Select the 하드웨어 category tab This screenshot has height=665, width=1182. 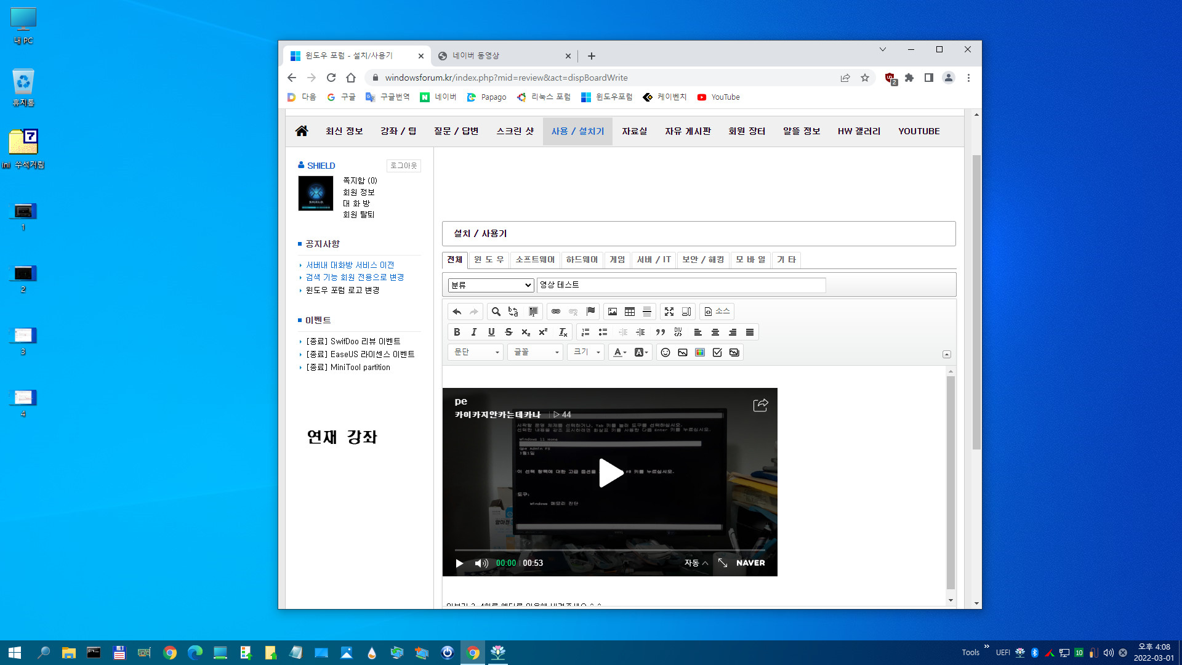point(582,260)
